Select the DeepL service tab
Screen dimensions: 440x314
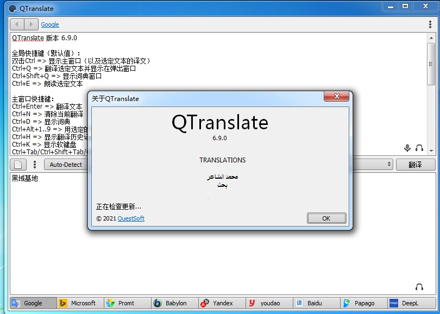(412, 303)
